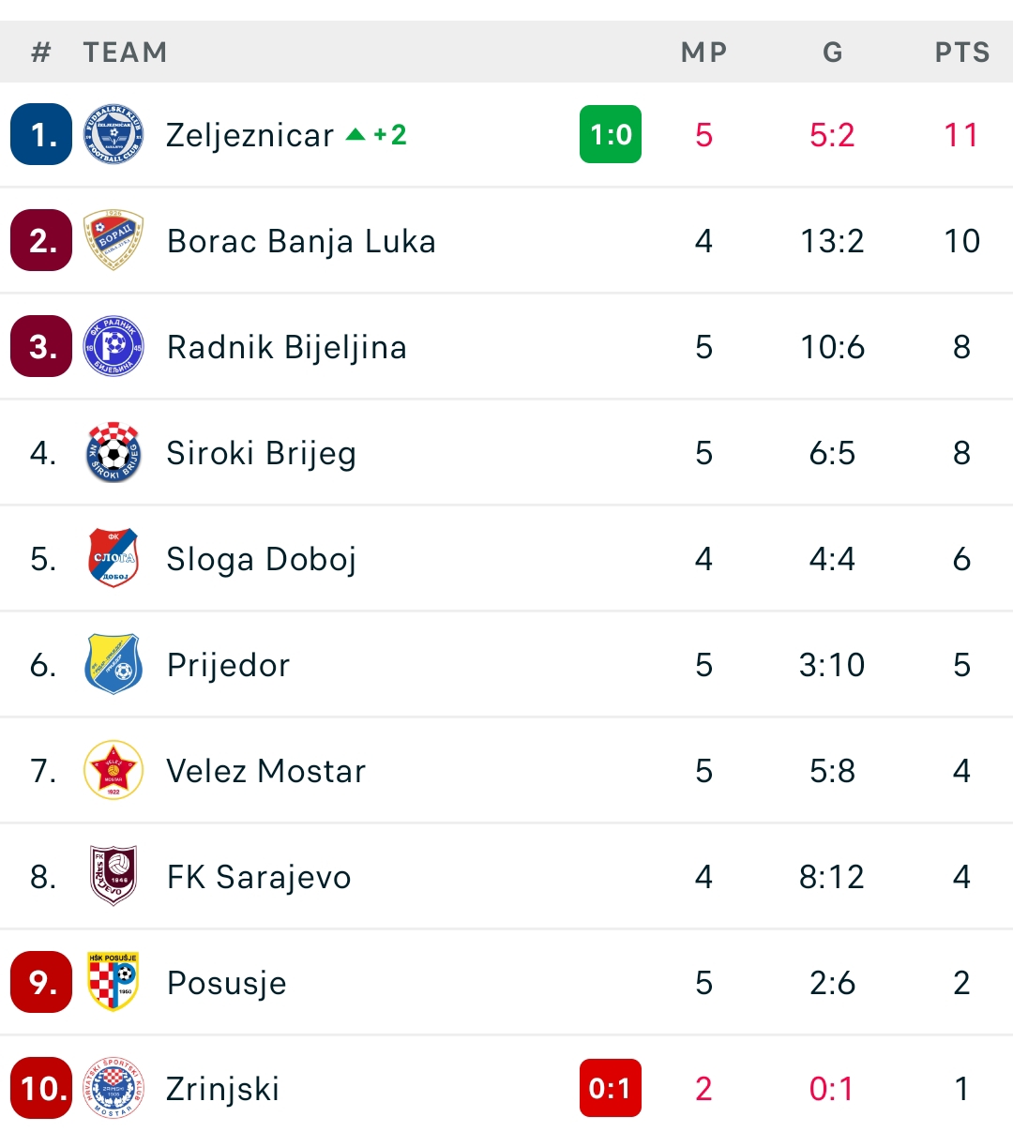Tap the FK Sarajevo crest
This screenshot has width=1013, height=1132.
click(113, 877)
